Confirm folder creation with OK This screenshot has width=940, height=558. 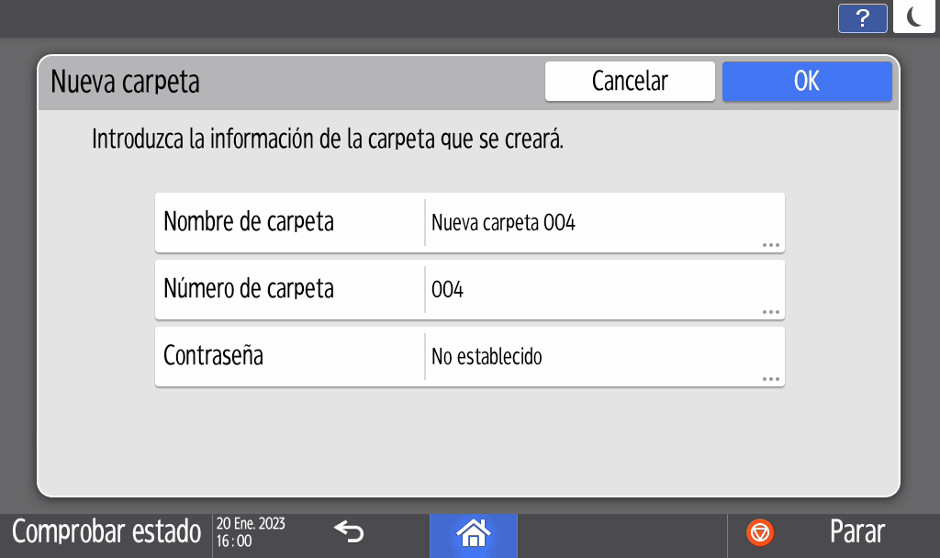pyautogui.click(x=806, y=81)
